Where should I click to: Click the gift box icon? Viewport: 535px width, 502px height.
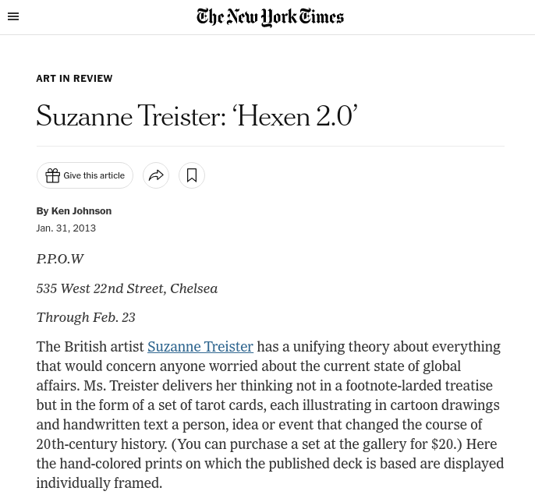click(52, 175)
